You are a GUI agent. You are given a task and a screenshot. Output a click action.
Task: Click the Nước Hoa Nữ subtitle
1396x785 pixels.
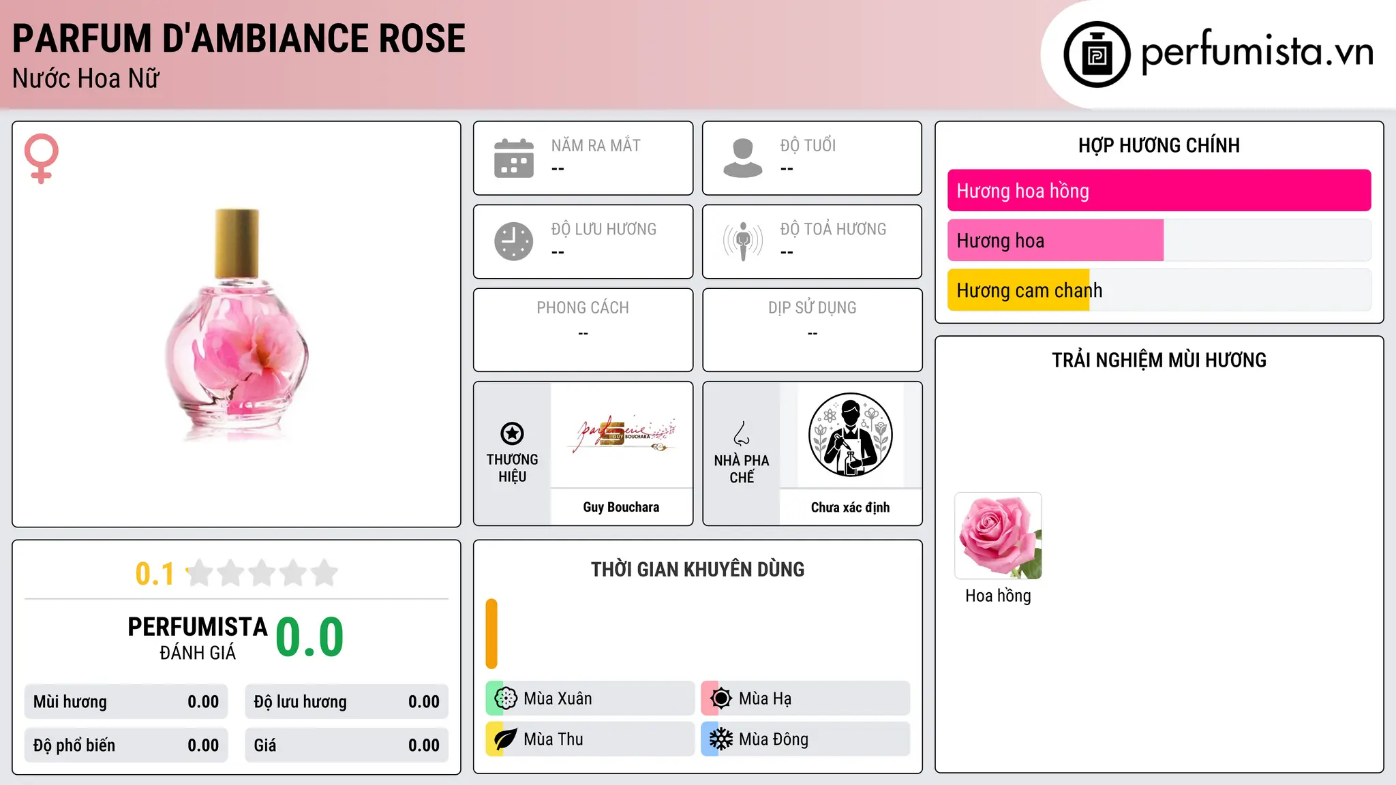click(x=86, y=78)
